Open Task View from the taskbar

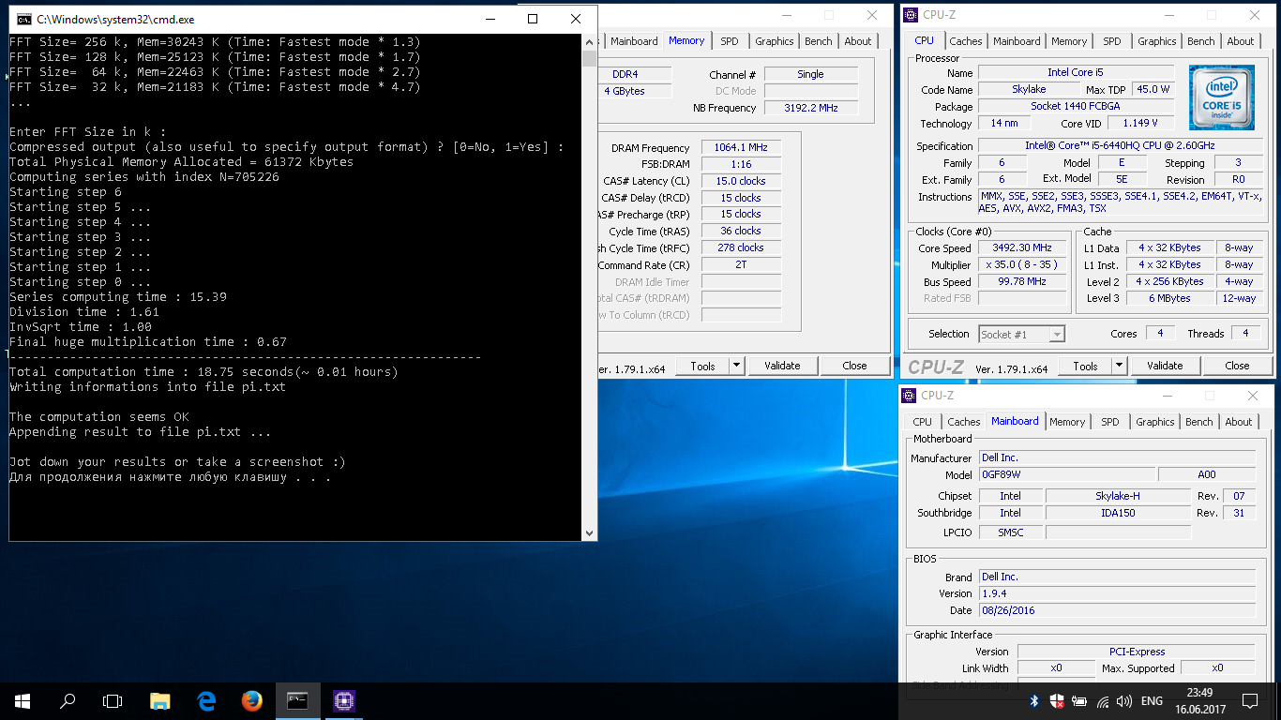pyautogui.click(x=113, y=700)
